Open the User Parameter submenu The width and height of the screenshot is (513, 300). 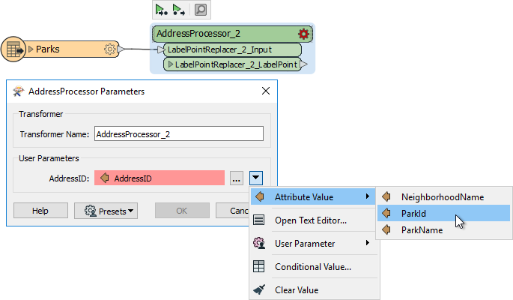pyautogui.click(x=314, y=243)
